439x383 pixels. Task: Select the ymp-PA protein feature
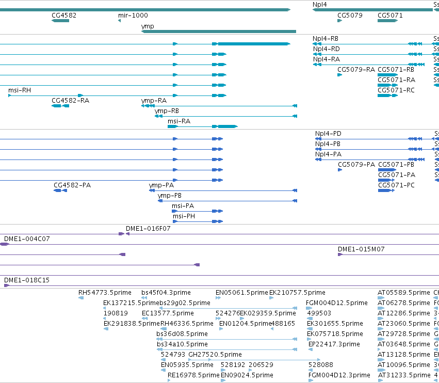[x=223, y=190]
